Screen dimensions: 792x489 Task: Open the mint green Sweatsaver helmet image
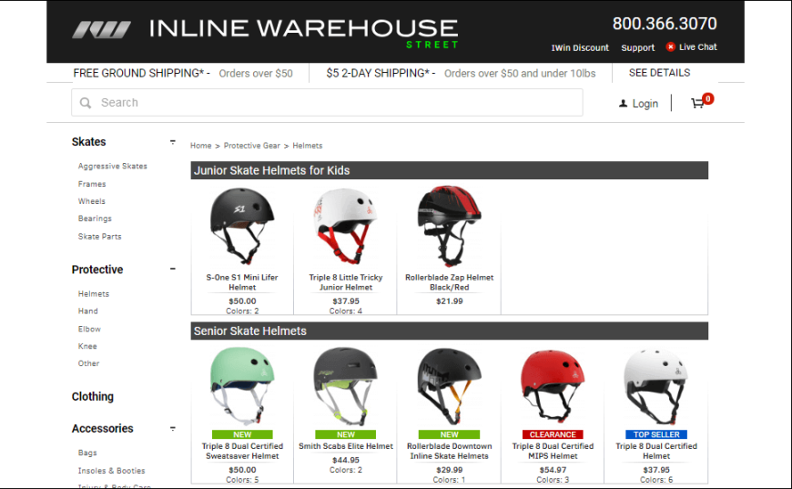[242, 386]
